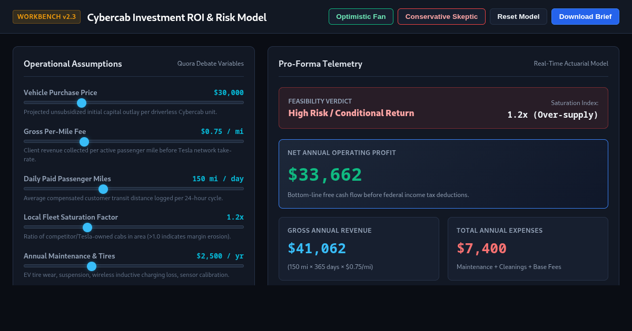The width and height of the screenshot is (632, 331).
Task: Click the Maintenance + Cleanings + Base Fees note
Action: tap(509, 267)
